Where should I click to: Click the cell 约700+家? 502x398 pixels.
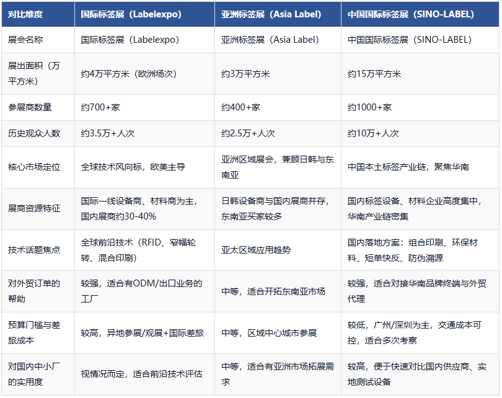click(x=144, y=107)
